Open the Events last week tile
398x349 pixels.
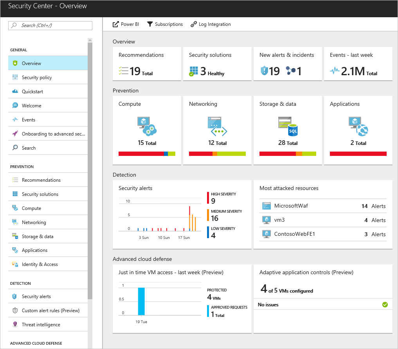point(358,63)
